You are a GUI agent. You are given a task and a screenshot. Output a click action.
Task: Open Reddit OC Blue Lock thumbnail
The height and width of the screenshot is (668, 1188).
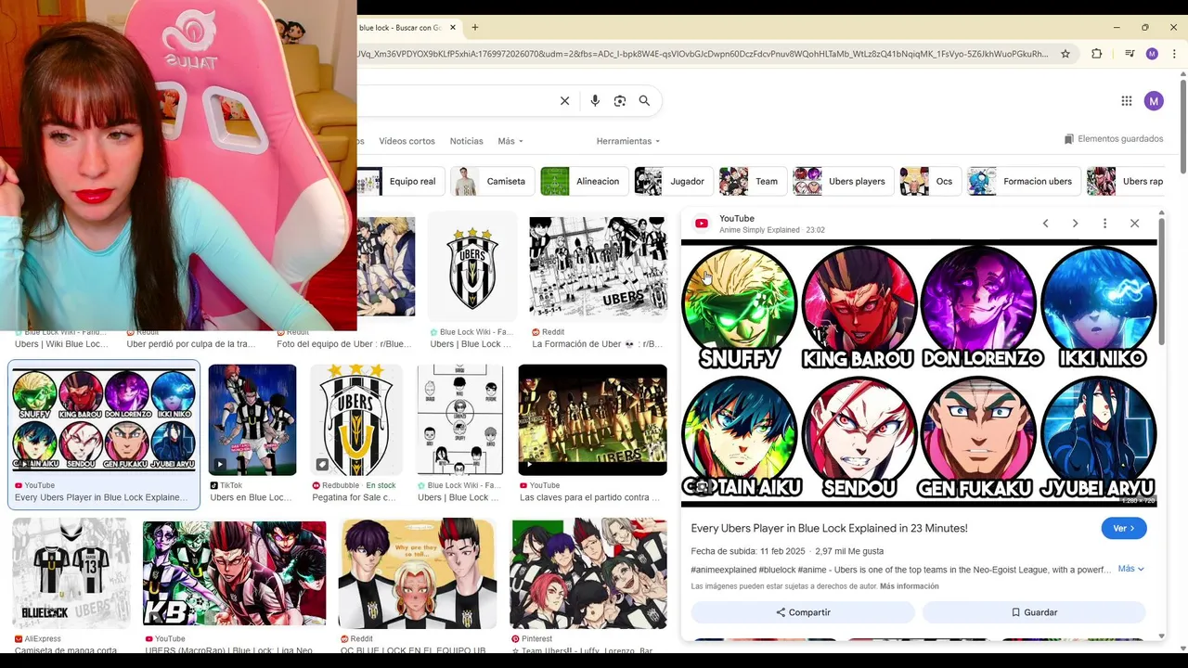[417, 573]
